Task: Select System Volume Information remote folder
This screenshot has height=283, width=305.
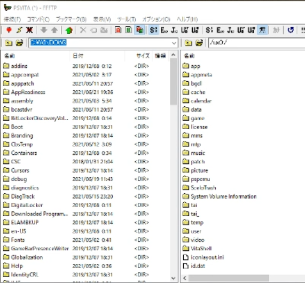Action: (x=220, y=196)
